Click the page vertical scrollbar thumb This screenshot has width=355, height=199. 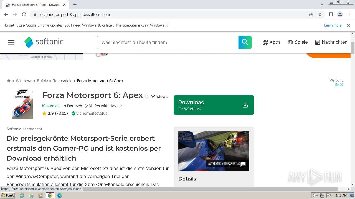pyautogui.click(x=353, y=48)
